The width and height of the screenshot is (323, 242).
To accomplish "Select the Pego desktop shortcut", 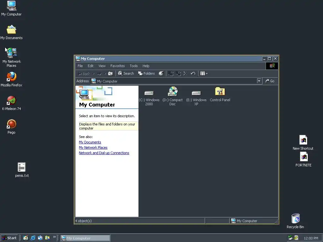I will 12,127.
